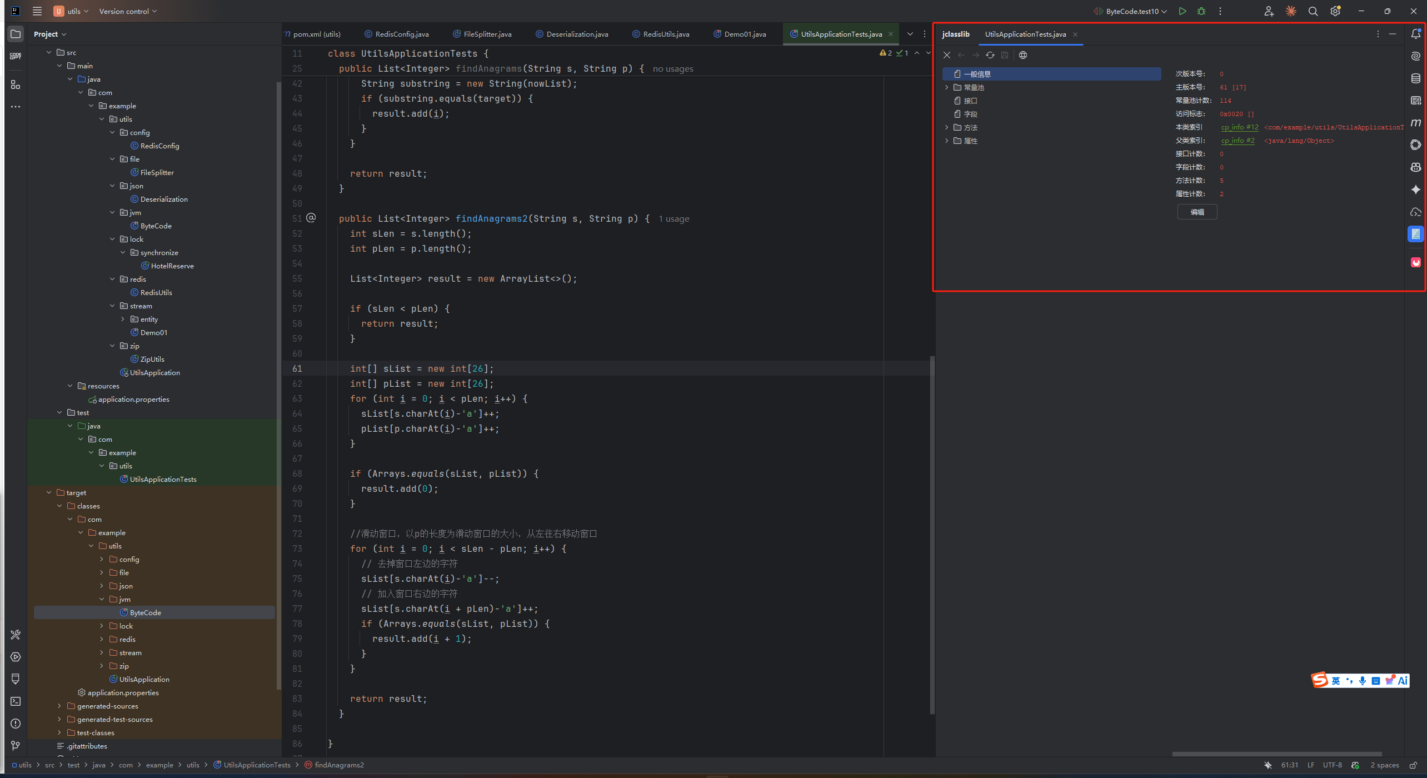Follow the cp_info #12 link
1427x778 pixels.
[x=1239, y=127]
